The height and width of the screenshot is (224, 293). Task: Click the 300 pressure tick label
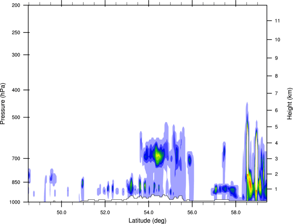tap(16, 55)
